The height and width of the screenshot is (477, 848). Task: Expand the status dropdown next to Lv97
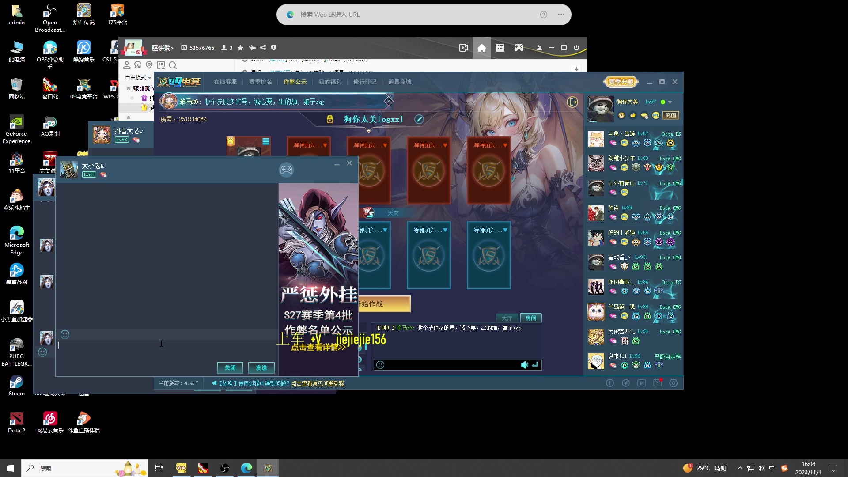(x=670, y=102)
